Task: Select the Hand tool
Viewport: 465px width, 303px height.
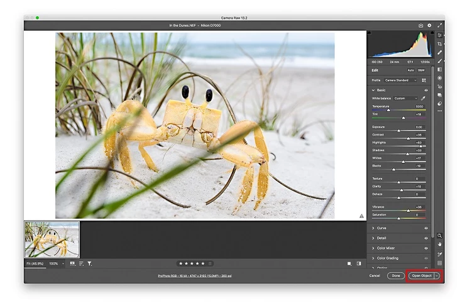Action: [440, 245]
